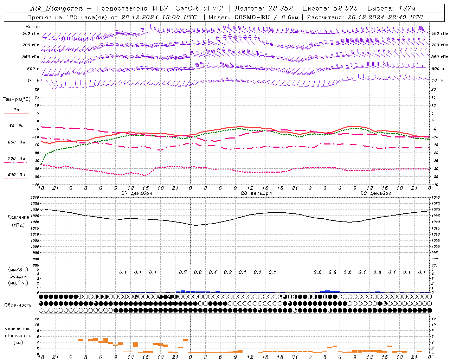Click the precipitation value "0.3"
Screen dimensions: 450x360
pos(377,272)
